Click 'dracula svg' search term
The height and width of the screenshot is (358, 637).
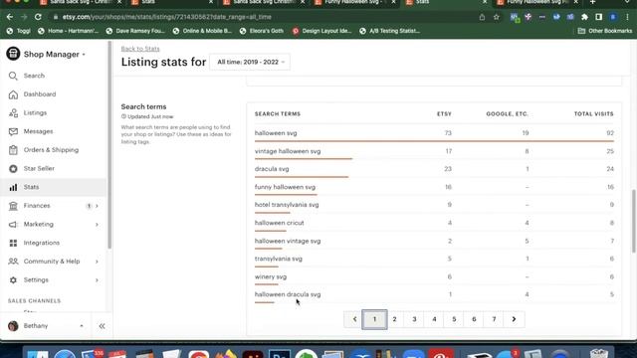tap(272, 169)
